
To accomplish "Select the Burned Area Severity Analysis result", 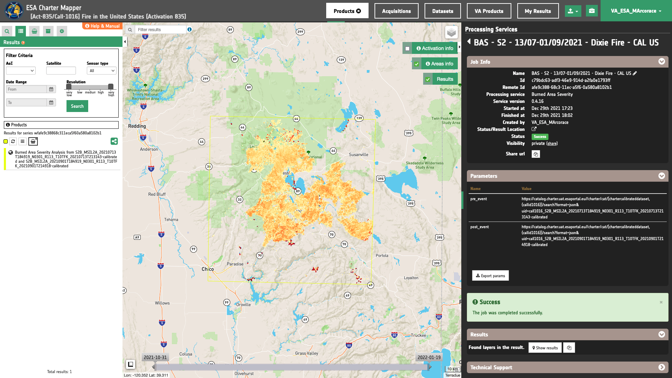I will (66, 159).
